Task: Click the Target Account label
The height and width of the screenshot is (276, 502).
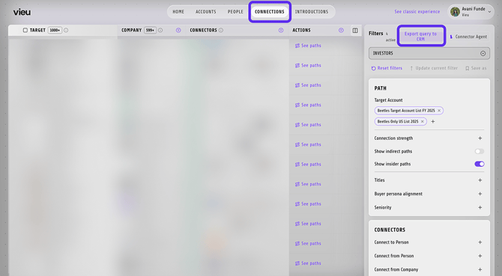Action: click(x=388, y=100)
